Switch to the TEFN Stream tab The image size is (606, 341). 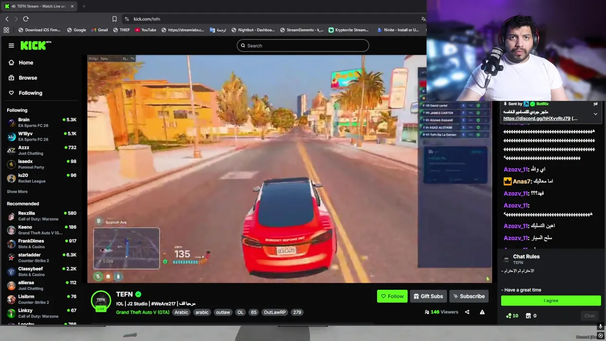pos(40,6)
